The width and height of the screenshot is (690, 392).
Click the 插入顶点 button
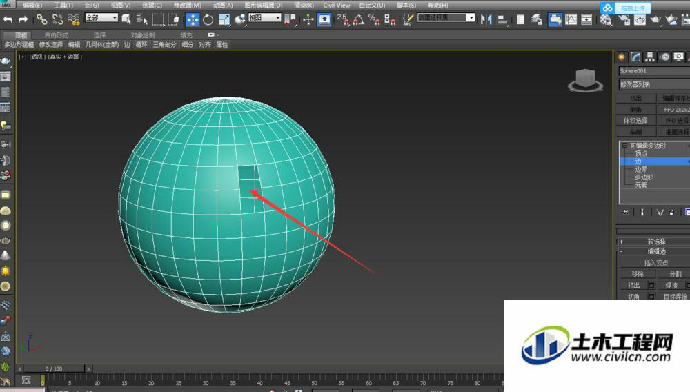pos(655,263)
